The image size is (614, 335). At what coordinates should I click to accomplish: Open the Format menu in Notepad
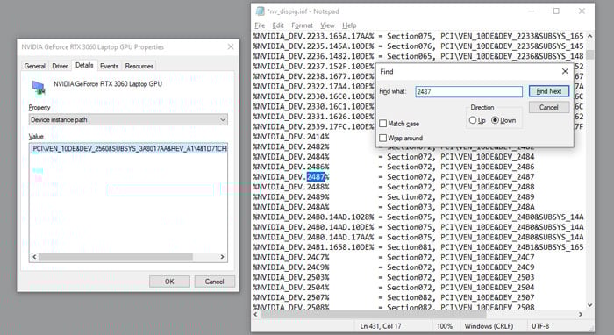302,25
